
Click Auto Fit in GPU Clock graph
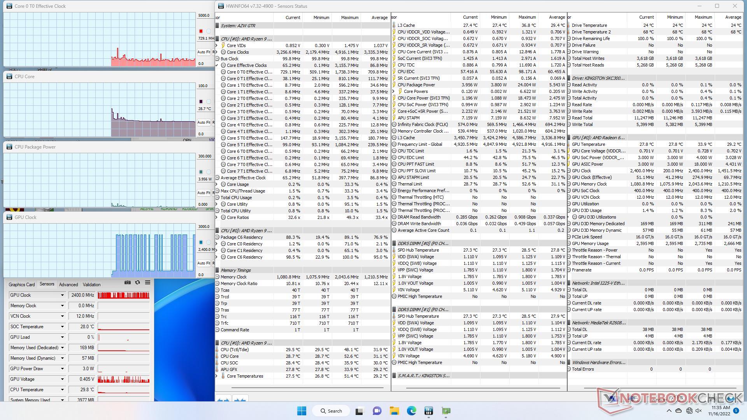coord(203,263)
